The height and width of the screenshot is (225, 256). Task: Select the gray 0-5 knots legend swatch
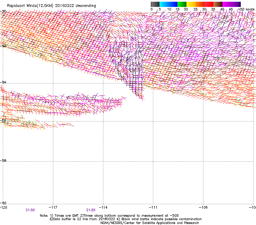click(155, 4)
